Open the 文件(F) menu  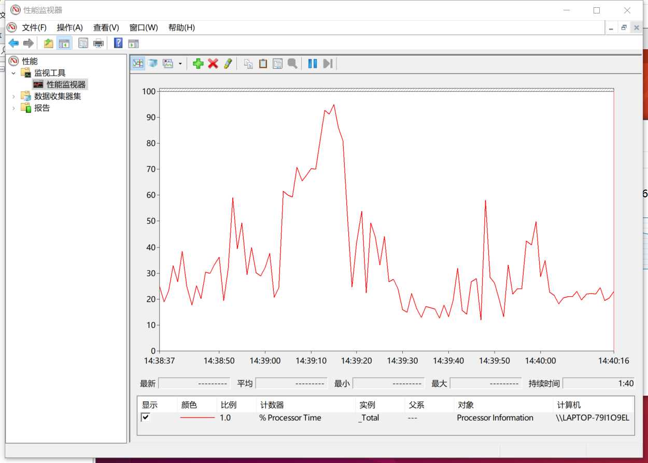(34, 27)
